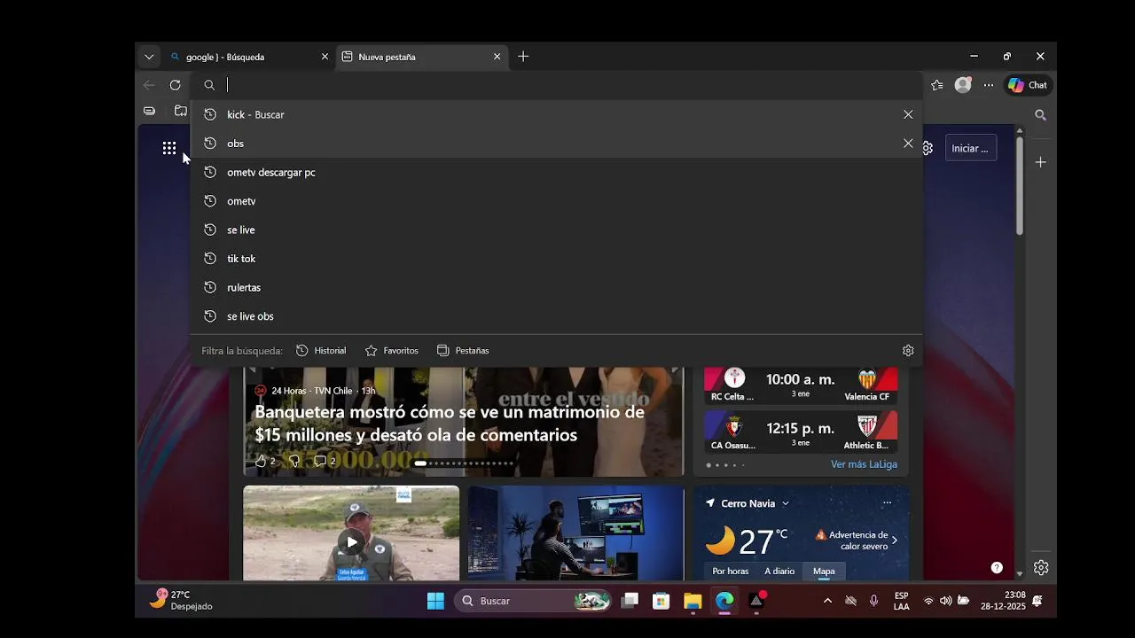Click the sidebar search magnifier icon
The image size is (1135, 638).
point(1041,115)
